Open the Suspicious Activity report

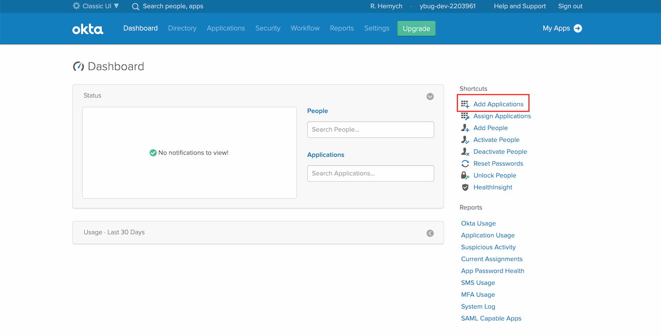[489, 247]
